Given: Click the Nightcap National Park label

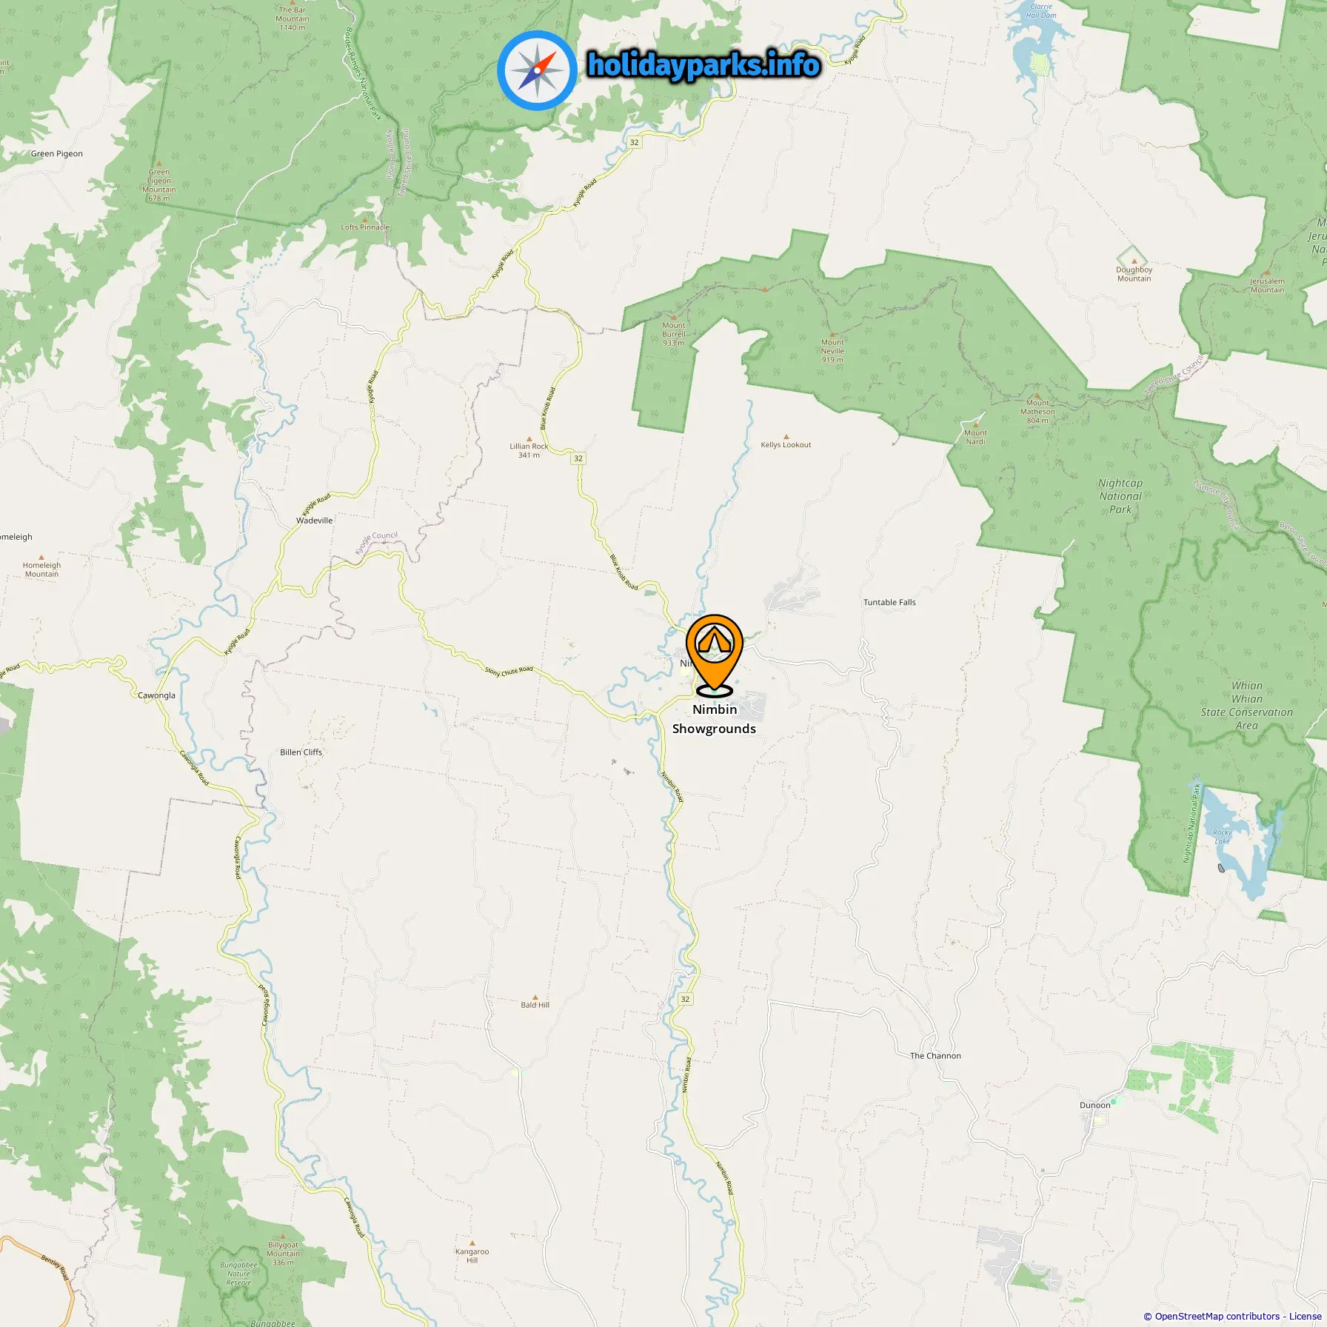Looking at the screenshot, I should (1120, 496).
